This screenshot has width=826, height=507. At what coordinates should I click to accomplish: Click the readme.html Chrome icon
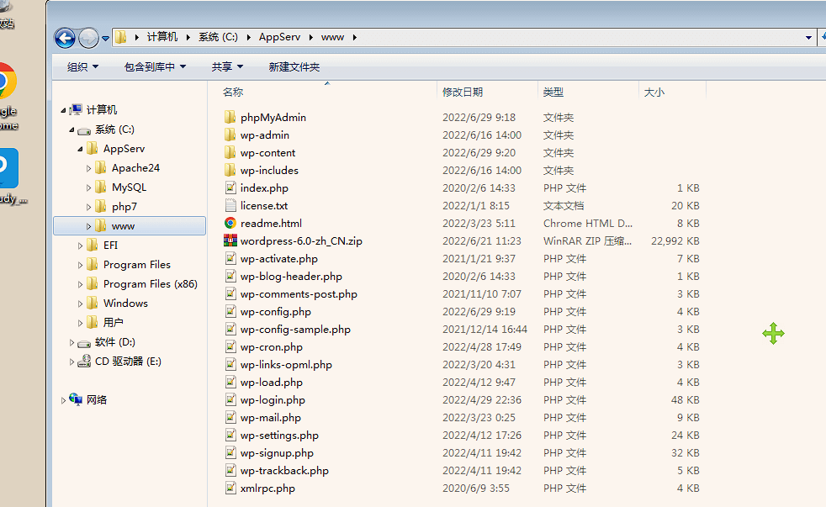coord(230,223)
